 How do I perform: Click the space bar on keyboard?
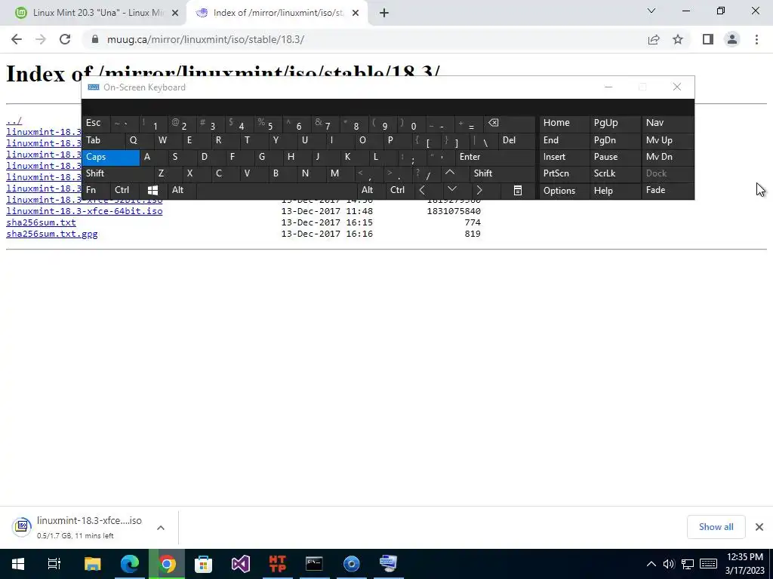click(276, 190)
